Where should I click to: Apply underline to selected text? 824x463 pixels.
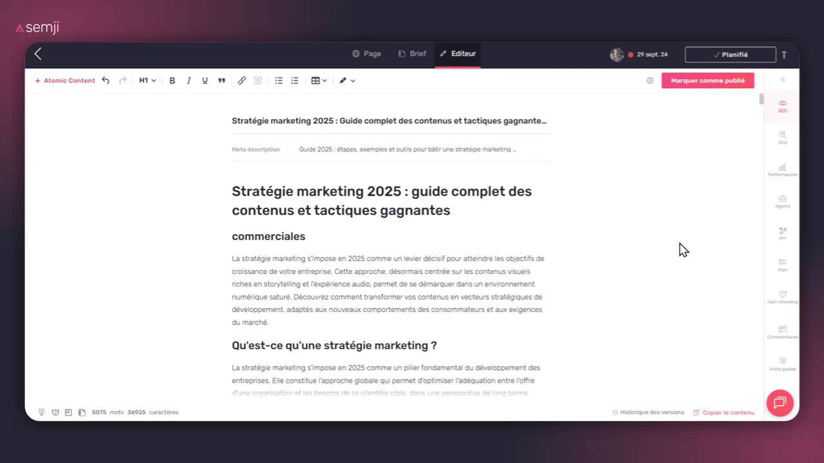(x=205, y=80)
